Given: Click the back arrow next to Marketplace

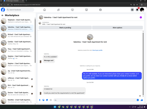Looking at the screenshot, I should click(x=3, y=15).
